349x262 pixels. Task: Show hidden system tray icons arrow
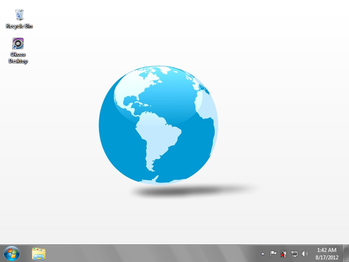pos(263,254)
